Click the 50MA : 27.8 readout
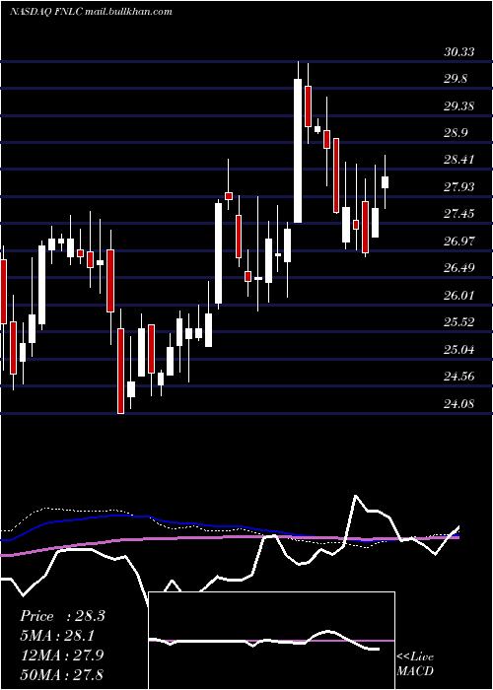493x690 pixels. point(62,674)
